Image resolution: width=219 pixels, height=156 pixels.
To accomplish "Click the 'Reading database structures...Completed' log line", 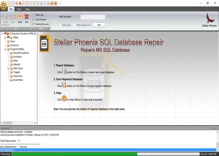I will (x=16, y=132).
